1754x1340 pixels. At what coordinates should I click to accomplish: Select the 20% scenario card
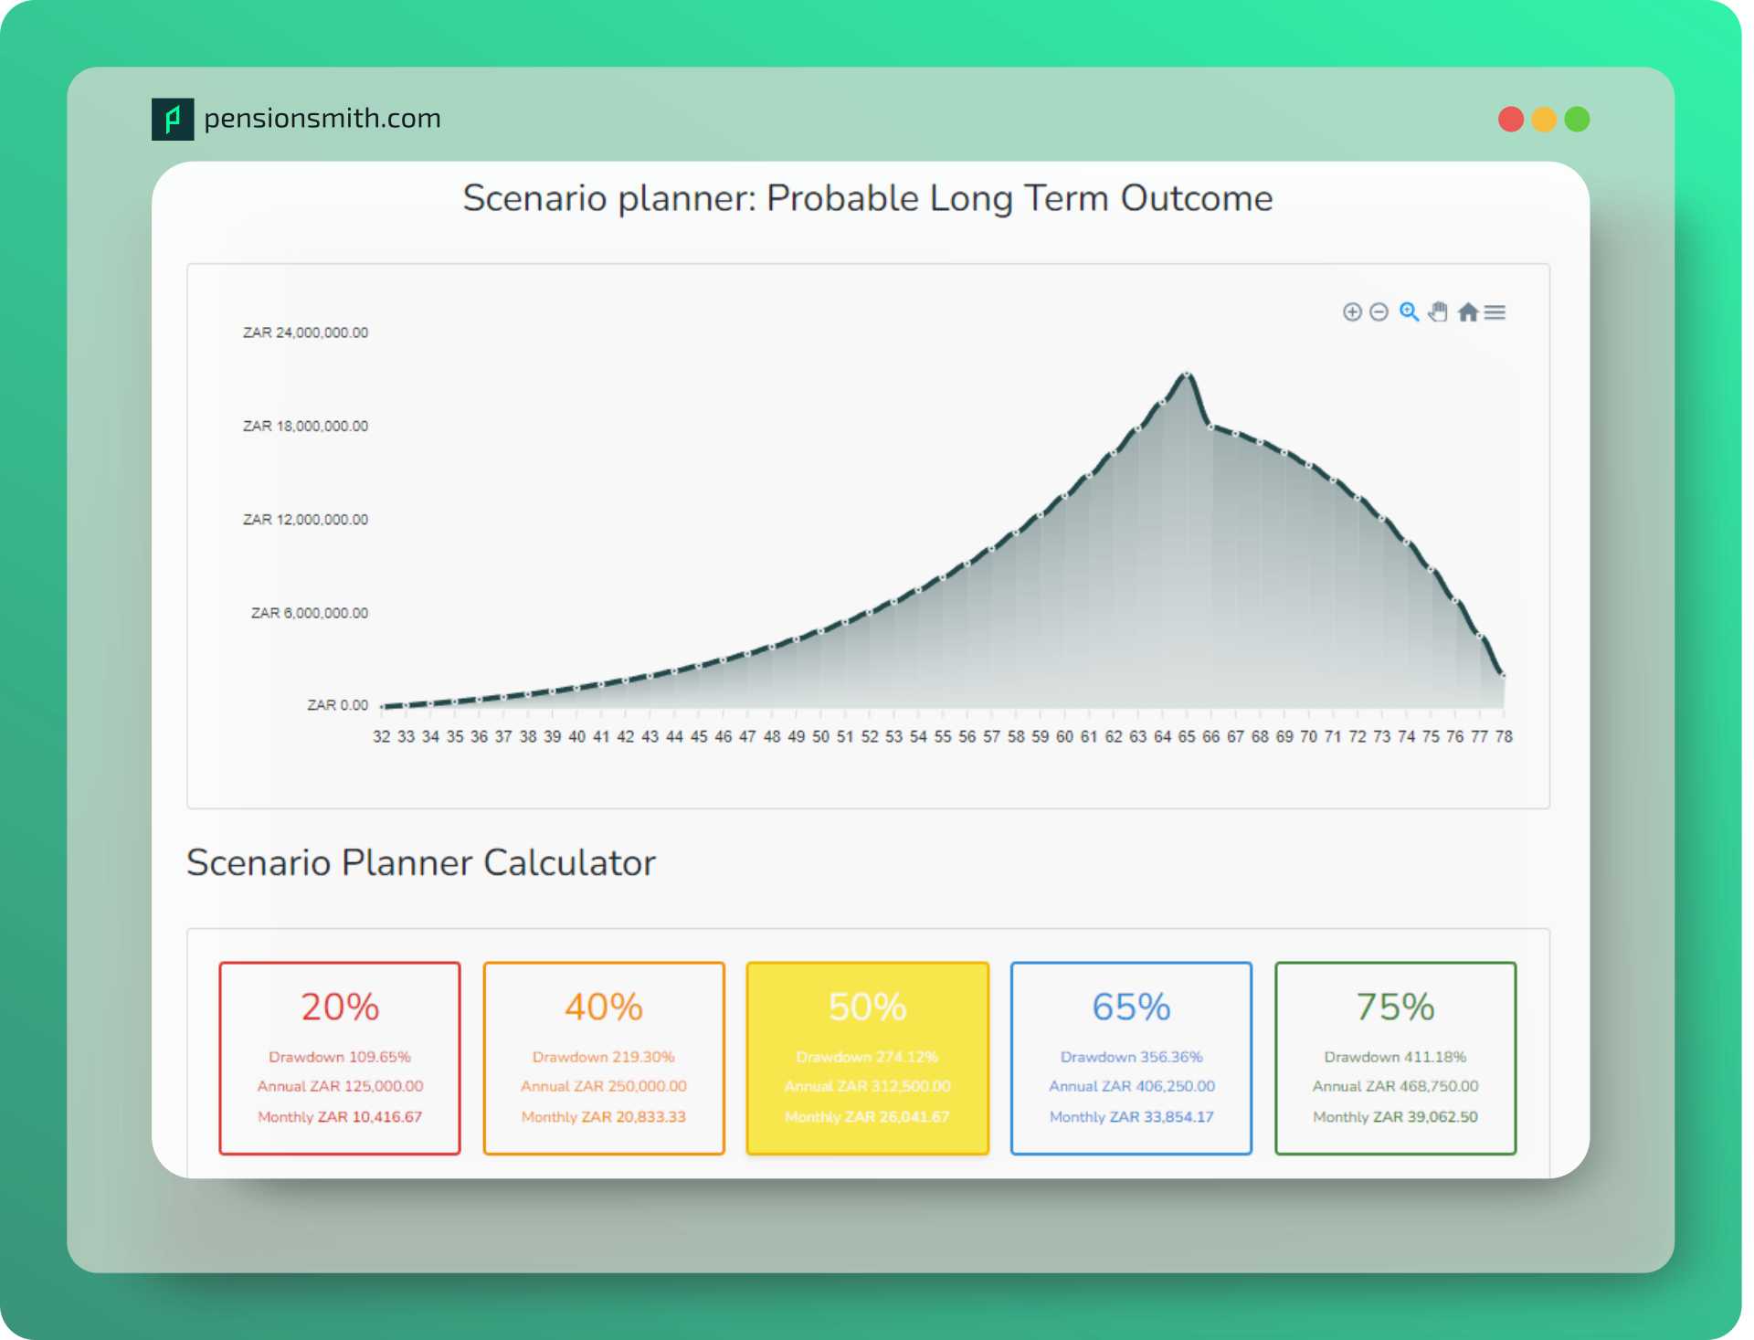coord(340,1058)
